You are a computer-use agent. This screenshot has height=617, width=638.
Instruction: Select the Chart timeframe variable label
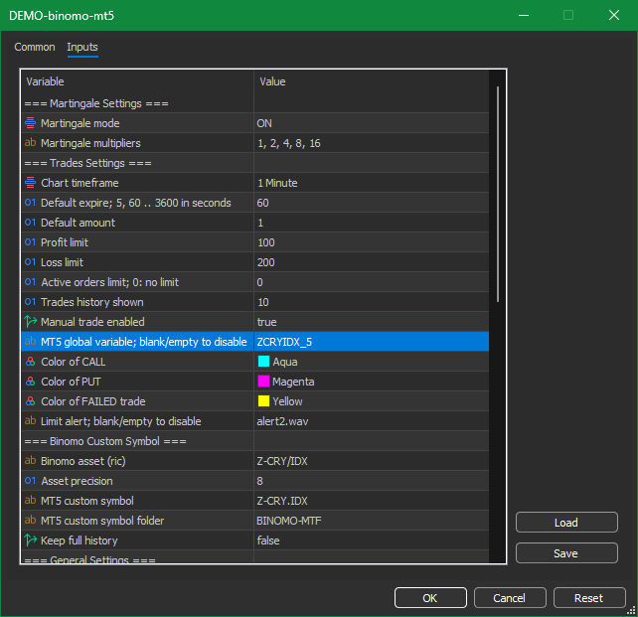(80, 183)
